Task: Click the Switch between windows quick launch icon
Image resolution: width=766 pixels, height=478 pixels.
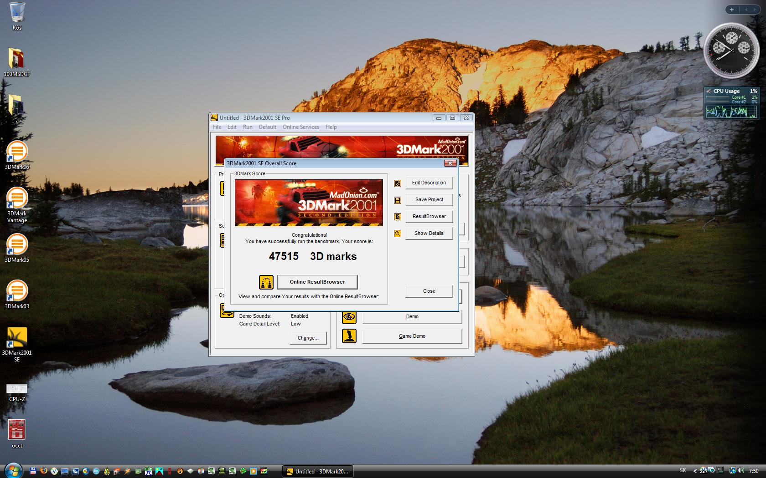Action: click(x=75, y=471)
